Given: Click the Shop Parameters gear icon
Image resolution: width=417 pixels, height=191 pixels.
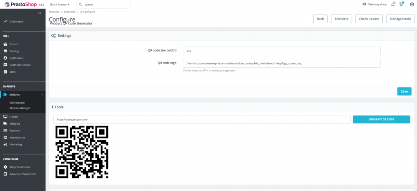Looking at the screenshot, I should pos(5,167).
